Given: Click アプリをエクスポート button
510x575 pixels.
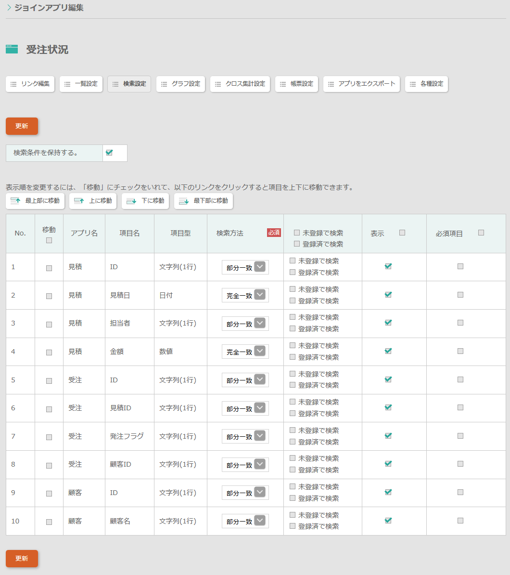Looking at the screenshot, I should pos(361,84).
